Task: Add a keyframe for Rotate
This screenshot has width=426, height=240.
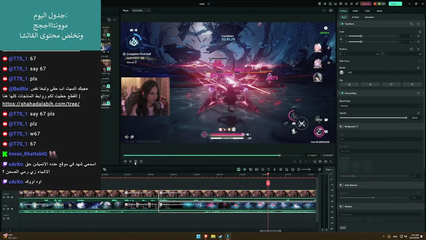Action: point(418,68)
